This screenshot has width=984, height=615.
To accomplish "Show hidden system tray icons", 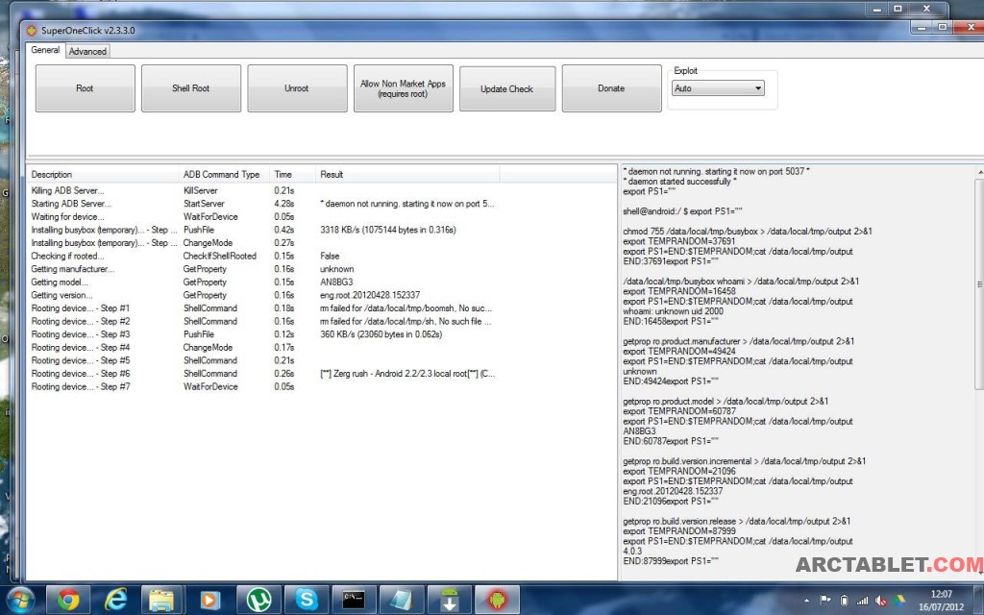I will click(806, 600).
